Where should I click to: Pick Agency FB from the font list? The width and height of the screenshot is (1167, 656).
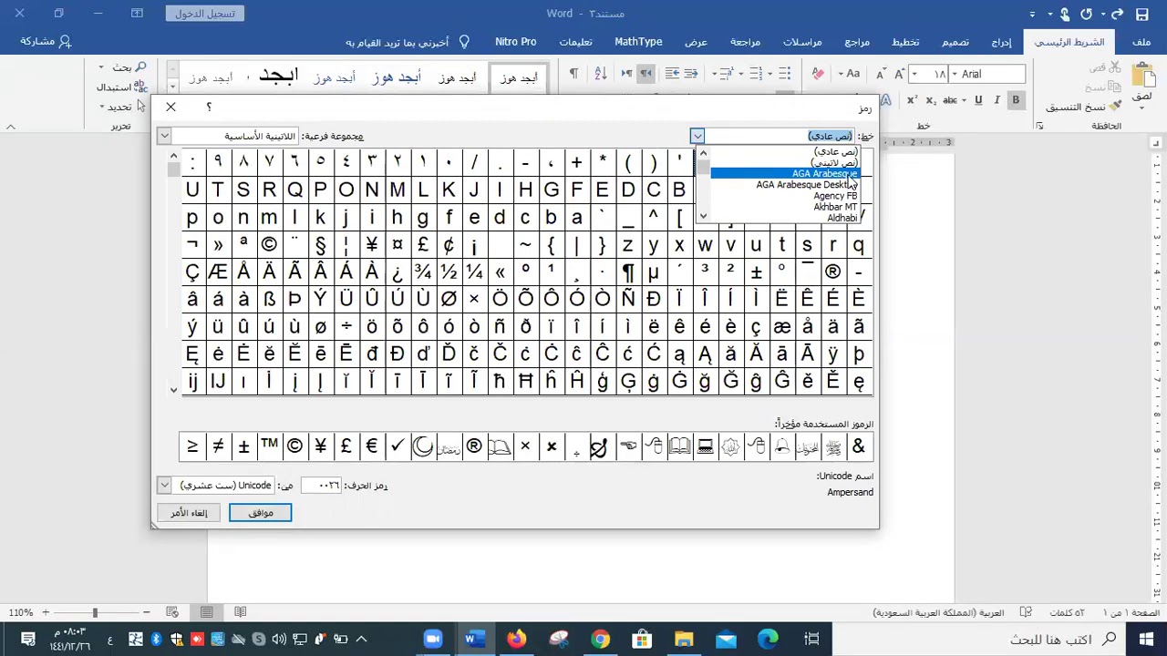[x=784, y=196]
